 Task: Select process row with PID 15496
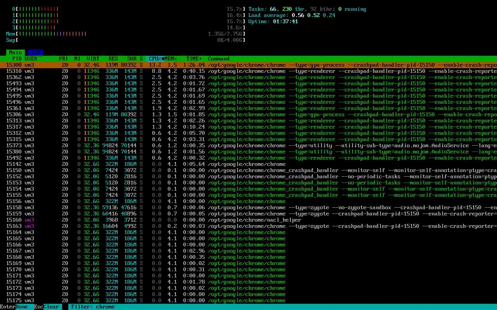[x=248, y=102]
